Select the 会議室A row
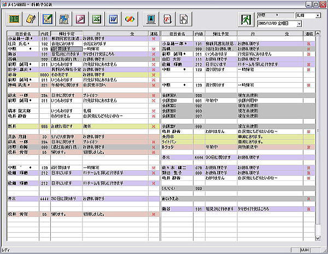Screen dimensions: 328x254 click(238, 95)
